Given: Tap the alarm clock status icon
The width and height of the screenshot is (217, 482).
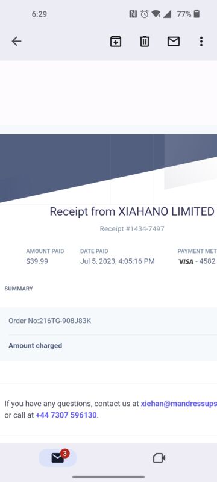Looking at the screenshot, I should click(145, 14).
